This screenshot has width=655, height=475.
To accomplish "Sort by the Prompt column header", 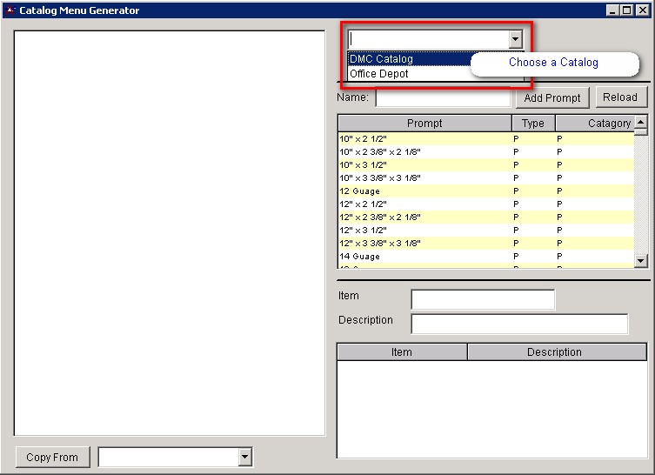I will click(424, 124).
